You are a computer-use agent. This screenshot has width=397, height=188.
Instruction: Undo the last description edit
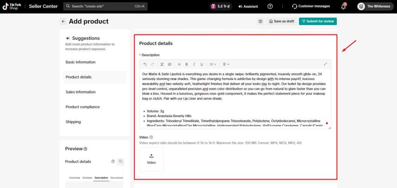click(x=145, y=64)
